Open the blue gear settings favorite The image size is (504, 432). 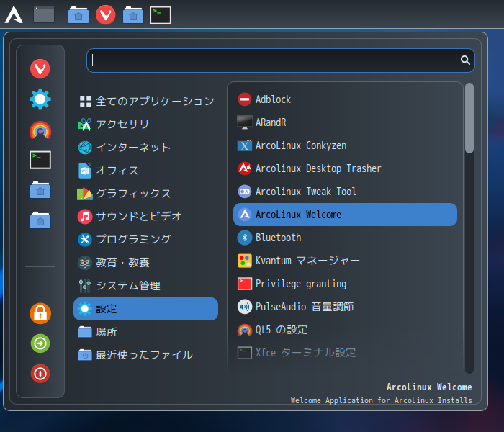pos(40,99)
